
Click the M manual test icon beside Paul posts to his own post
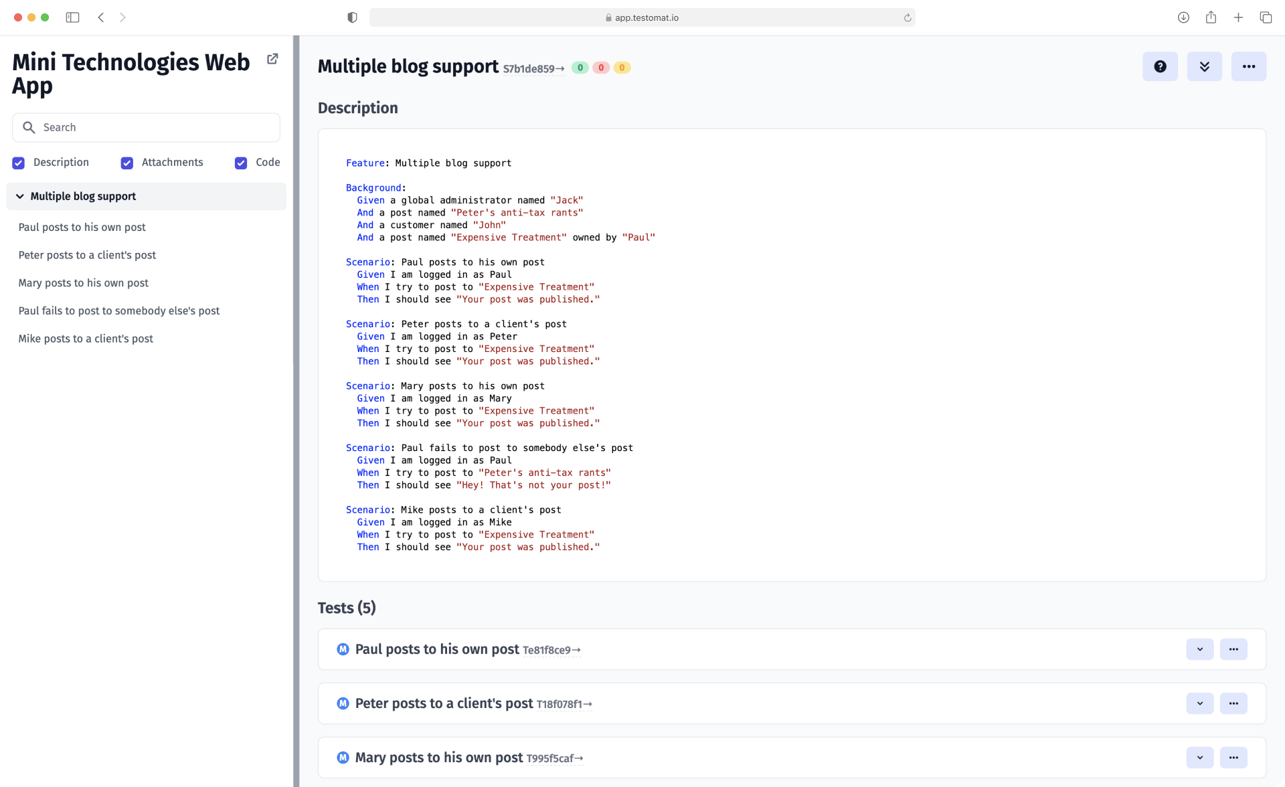[x=343, y=648]
